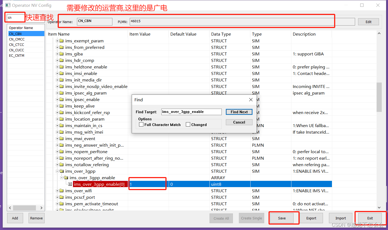Click the Edit button near the PLMN field

pyautogui.click(x=368, y=21)
